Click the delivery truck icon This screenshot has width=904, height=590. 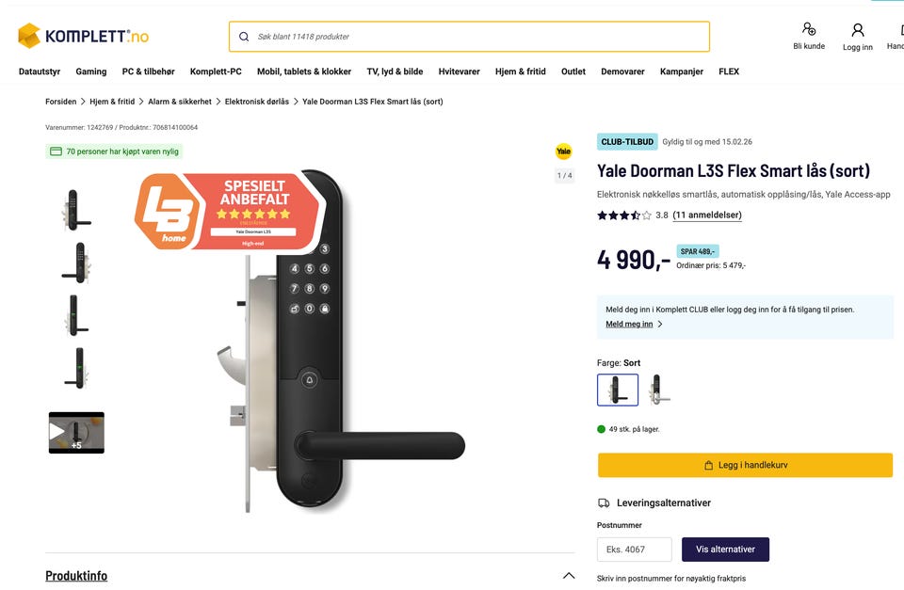[x=604, y=503]
